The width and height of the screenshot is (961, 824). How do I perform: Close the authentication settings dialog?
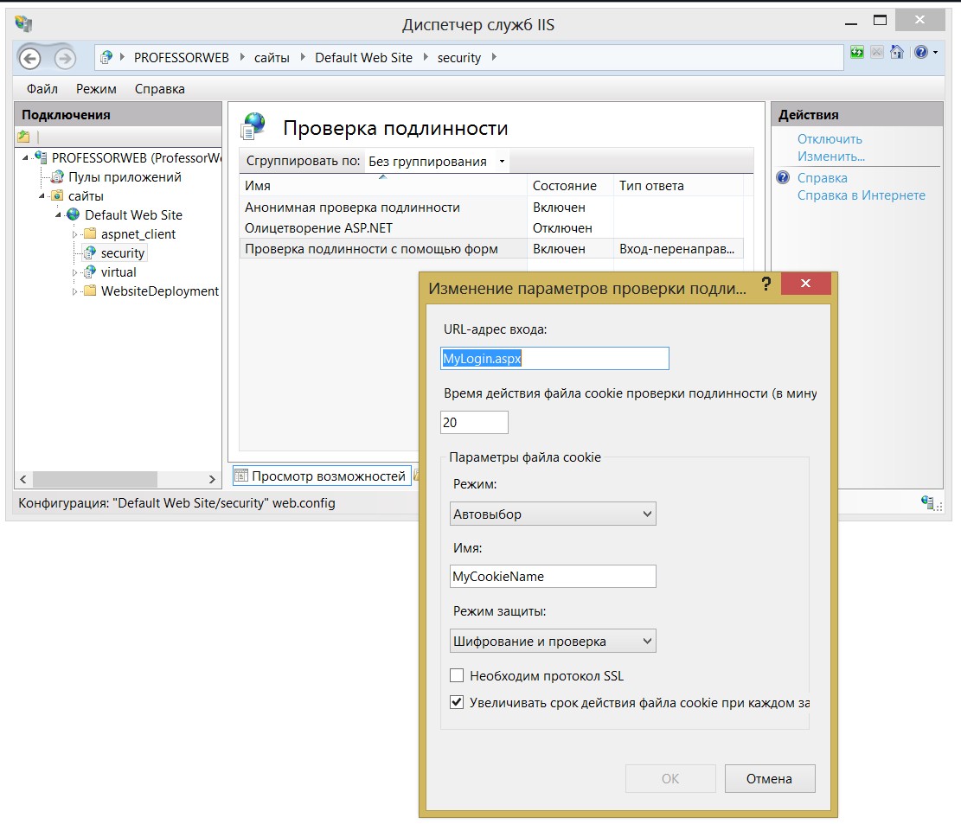tap(806, 283)
